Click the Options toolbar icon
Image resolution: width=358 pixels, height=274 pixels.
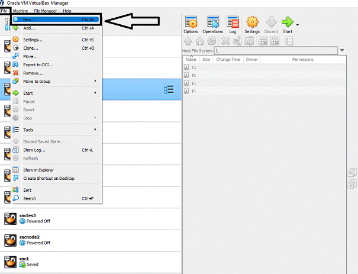coord(191,24)
